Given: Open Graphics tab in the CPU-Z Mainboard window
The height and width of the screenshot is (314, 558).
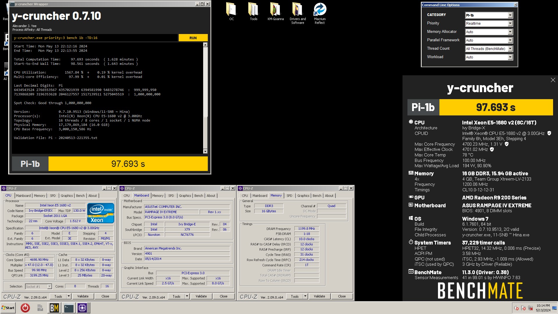Looking at the screenshot, I should coord(185,196).
